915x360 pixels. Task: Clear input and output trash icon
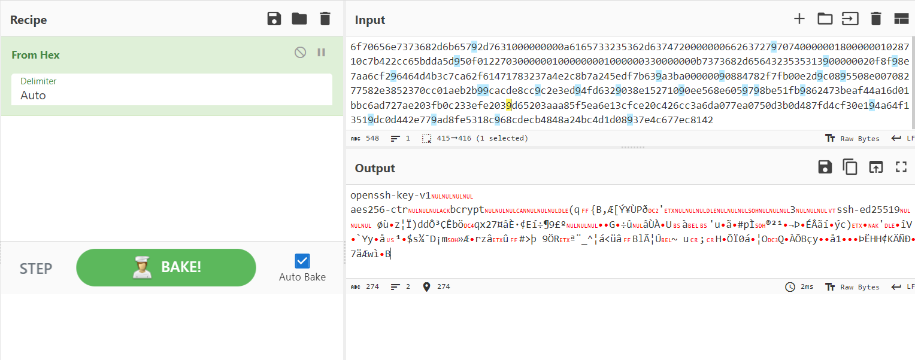pyautogui.click(x=876, y=19)
